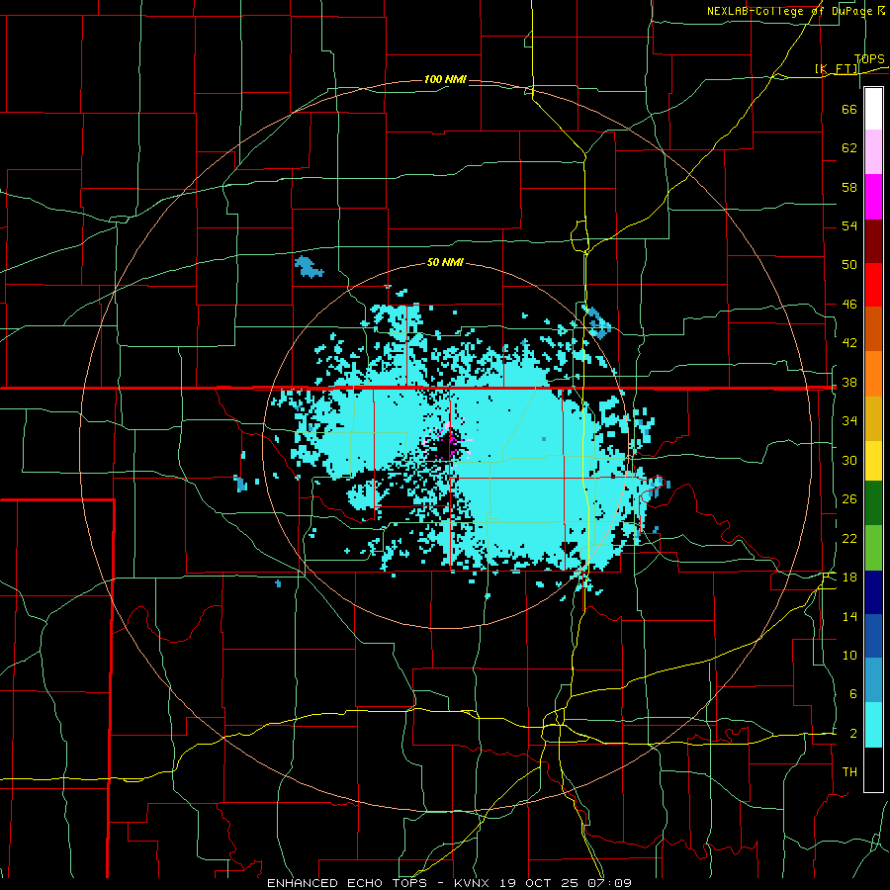Select the dark green legend swatch
This screenshot has height=890, width=890.
[873, 505]
